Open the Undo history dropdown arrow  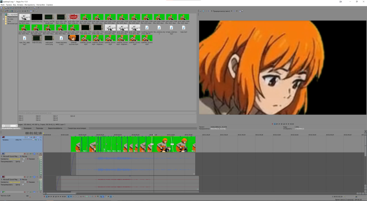pos(26,8)
